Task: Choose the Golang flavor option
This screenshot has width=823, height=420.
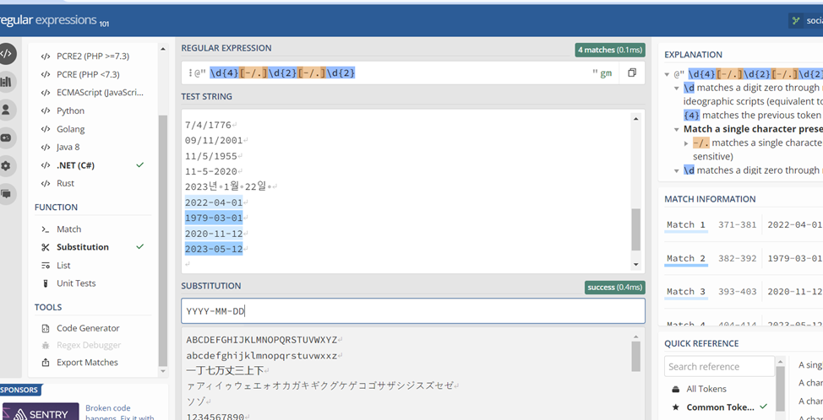Action: point(70,129)
